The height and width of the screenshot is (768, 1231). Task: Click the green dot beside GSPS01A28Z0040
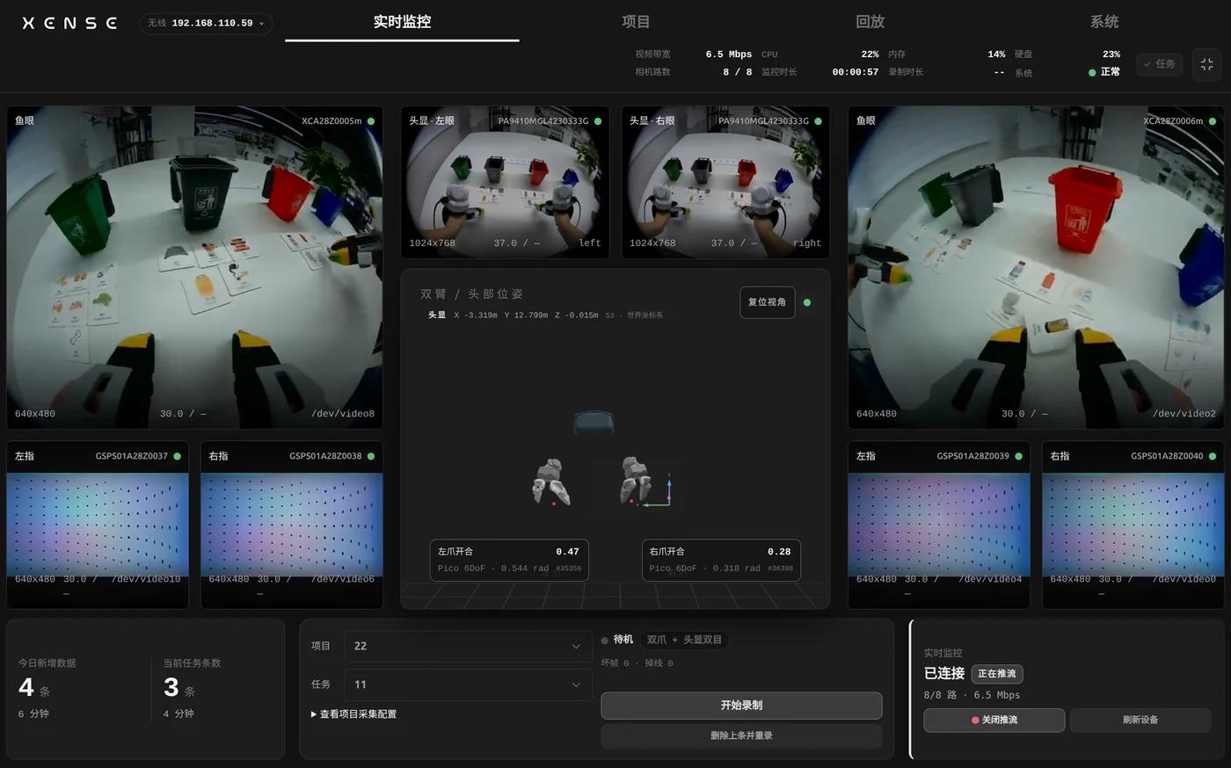click(x=1213, y=456)
